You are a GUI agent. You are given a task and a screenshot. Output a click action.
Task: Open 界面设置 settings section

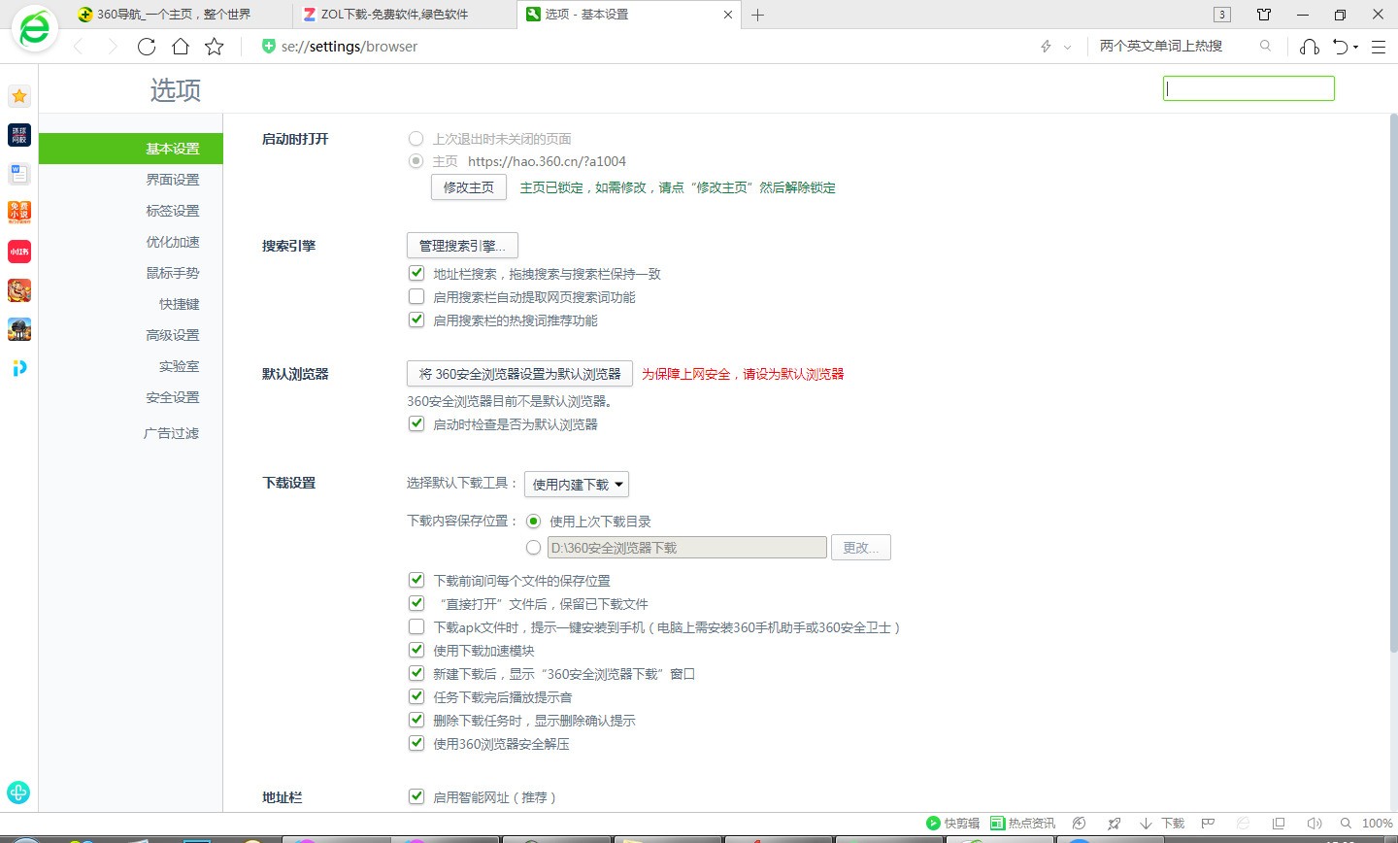pyautogui.click(x=172, y=180)
